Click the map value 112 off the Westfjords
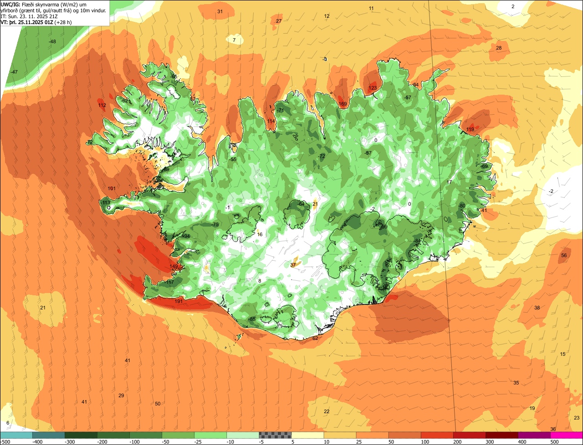583x445 pixels. (102, 105)
